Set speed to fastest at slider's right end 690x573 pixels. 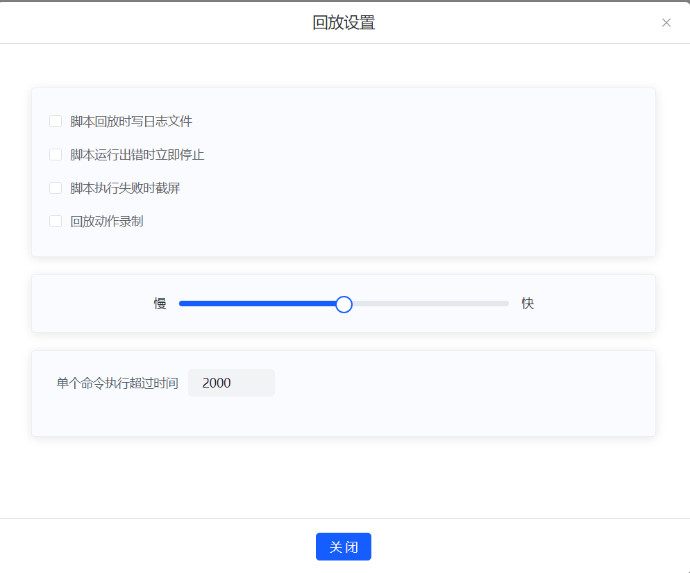click(507, 304)
